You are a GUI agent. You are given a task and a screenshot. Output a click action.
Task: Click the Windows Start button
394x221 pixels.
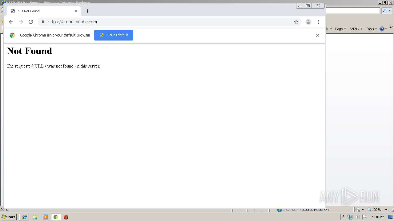tap(8, 217)
